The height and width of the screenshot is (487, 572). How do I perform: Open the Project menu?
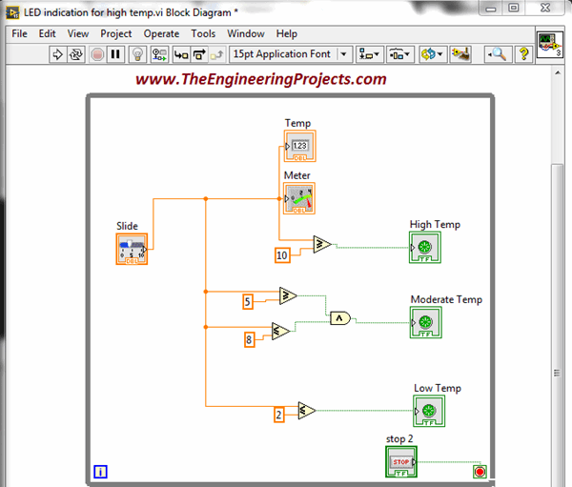point(116,34)
